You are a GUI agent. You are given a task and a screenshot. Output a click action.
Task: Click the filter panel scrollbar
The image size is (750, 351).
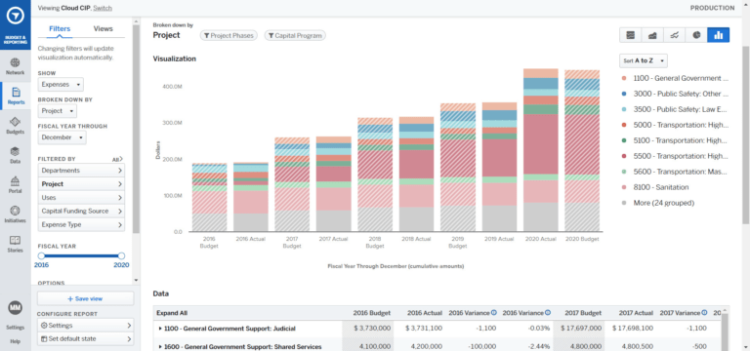click(x=137, y=129)
